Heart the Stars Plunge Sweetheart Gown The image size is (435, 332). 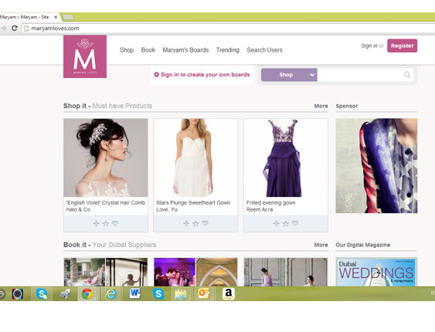click(205, 223)
